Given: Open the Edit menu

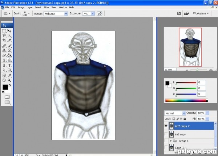Looking at the screenshot, I should (x=13, y=8).
